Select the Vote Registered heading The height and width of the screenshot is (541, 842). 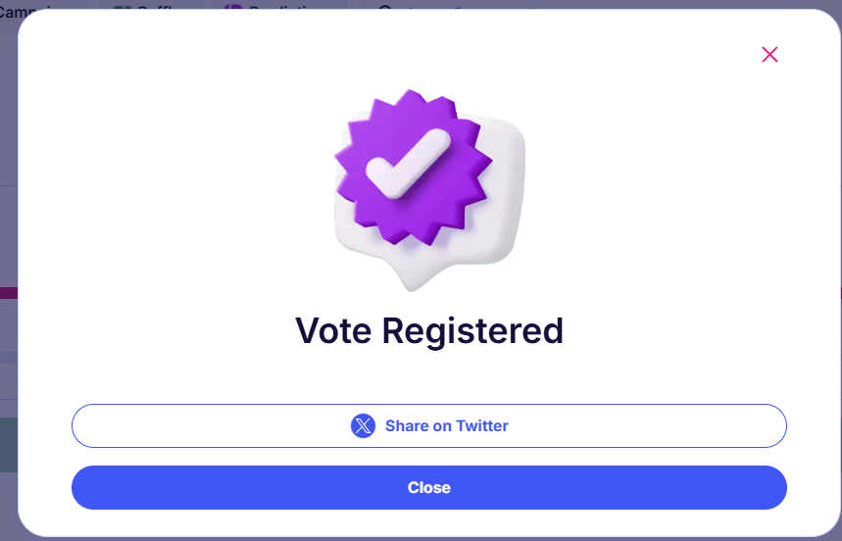click(x=429, y=330)
